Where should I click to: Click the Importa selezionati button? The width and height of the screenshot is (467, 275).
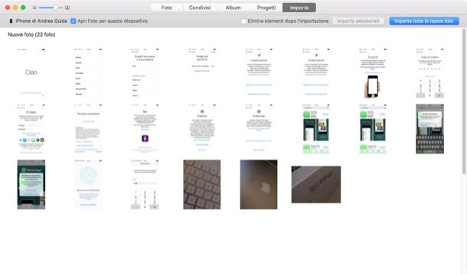pyautogui.click(x=358, y=21)
